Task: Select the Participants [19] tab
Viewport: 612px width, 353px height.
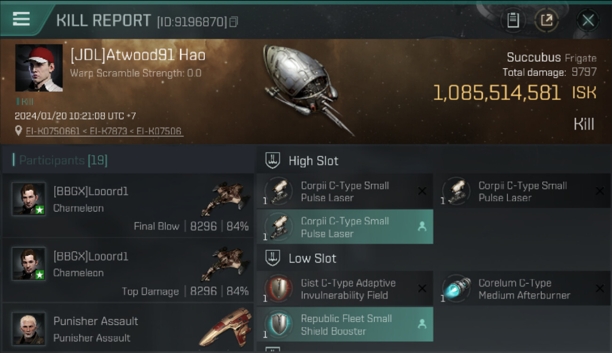Action: (63, 160)
